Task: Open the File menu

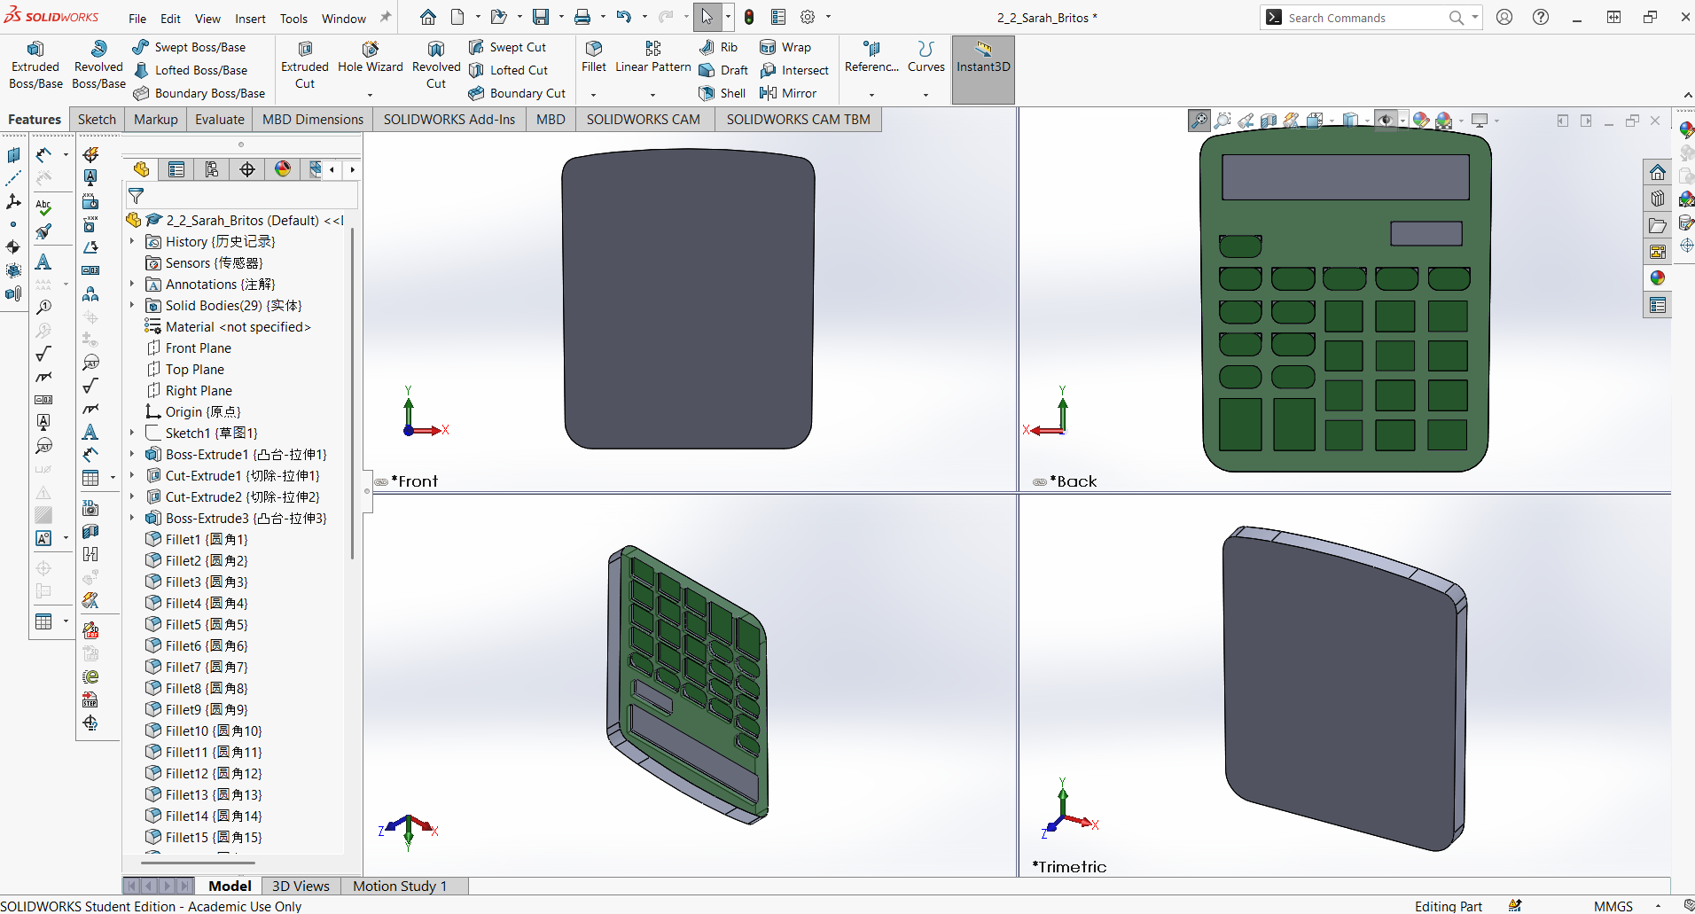Action: pyautogui.click(x=137, y=19)
